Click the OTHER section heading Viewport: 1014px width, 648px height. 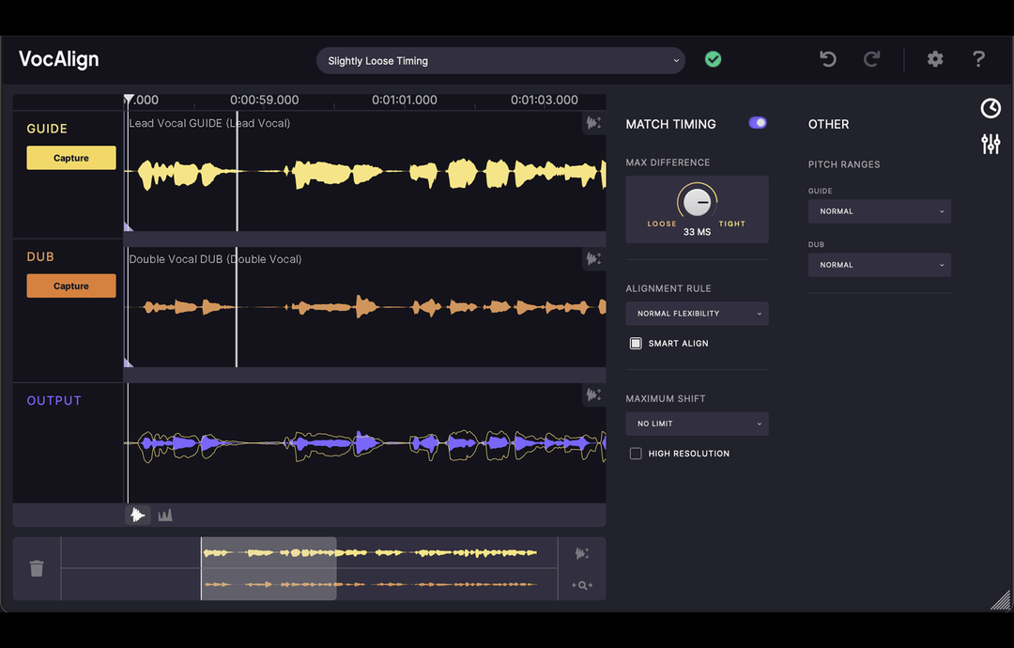tap(828, 124)
